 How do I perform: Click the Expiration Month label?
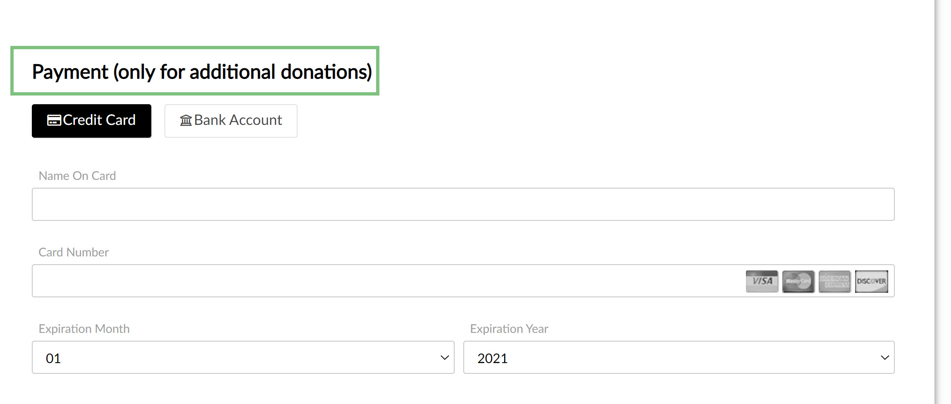pos(84,329)
